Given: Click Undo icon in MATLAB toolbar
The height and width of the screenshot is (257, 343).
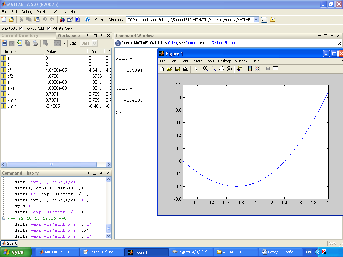Looking at the screenshot, I should tap(45, 20).
